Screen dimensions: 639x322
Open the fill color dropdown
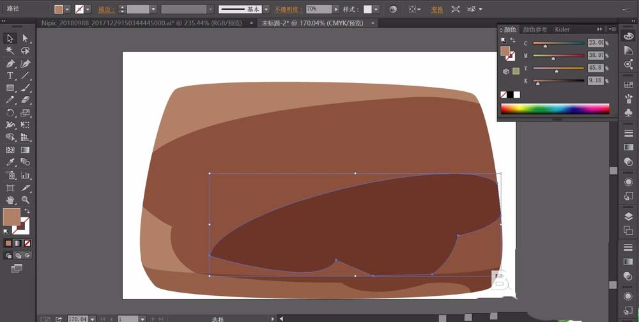click(67, 10)
